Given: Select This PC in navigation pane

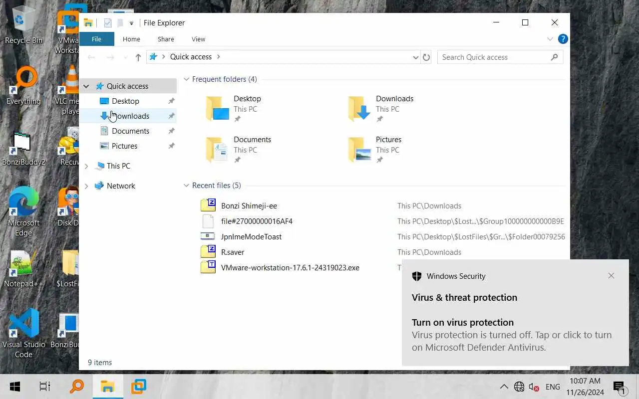Looking at the screenshot, I should point(118,166).
